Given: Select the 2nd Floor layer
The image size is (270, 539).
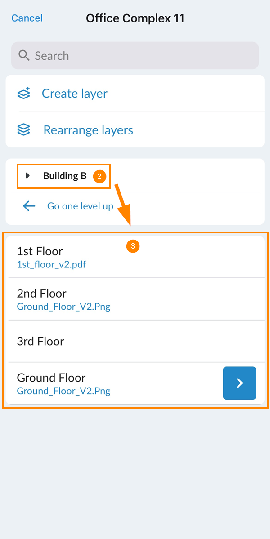Looking at the screenshot, I should tap(42, 294).
